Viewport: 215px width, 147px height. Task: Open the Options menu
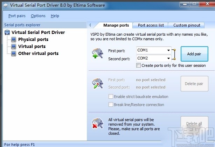coord(38,16)
